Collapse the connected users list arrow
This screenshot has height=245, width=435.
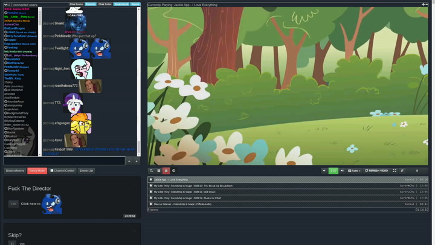point(5,4)
